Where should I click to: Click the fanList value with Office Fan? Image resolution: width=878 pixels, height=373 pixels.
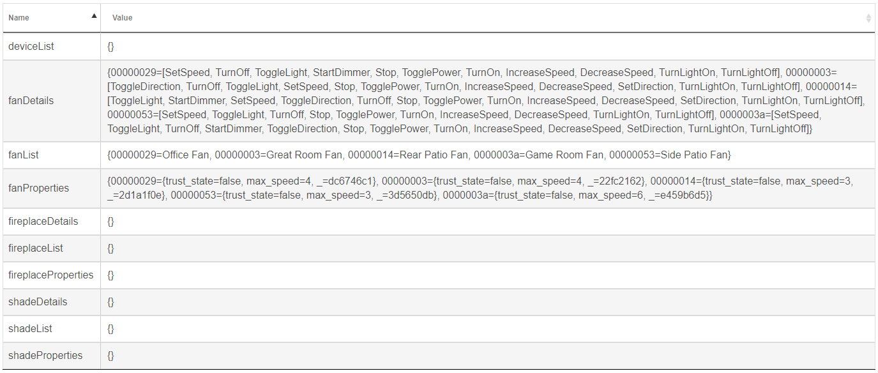pos(419,155)
